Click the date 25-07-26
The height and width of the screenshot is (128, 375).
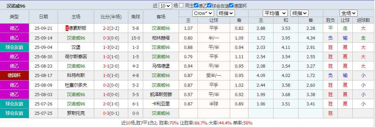43,104
